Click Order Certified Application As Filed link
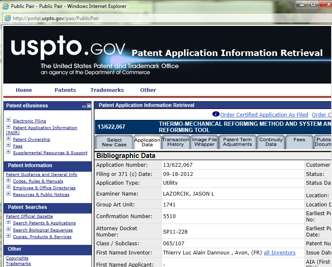Image resolution: width=332 pixels, height=267 pixels. point(264,114)
